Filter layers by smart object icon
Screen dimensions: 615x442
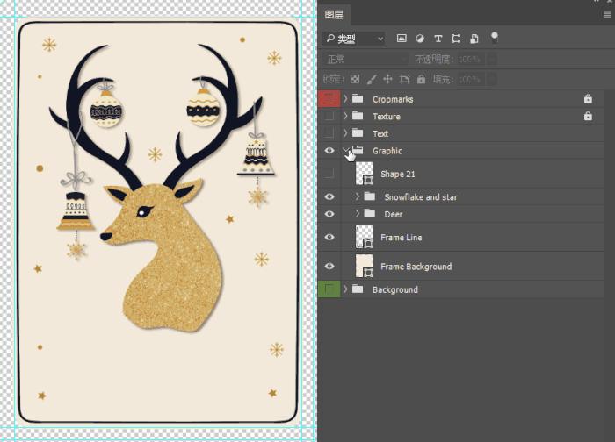coord(474,39)
